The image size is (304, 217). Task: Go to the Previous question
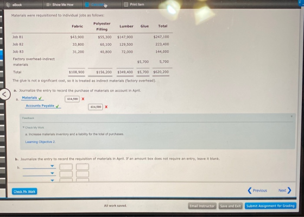coord(257,190)
